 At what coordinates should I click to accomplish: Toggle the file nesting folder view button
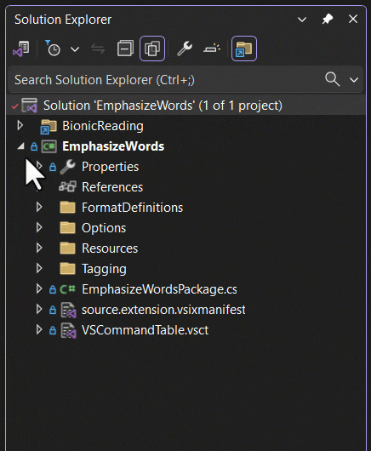244,49
